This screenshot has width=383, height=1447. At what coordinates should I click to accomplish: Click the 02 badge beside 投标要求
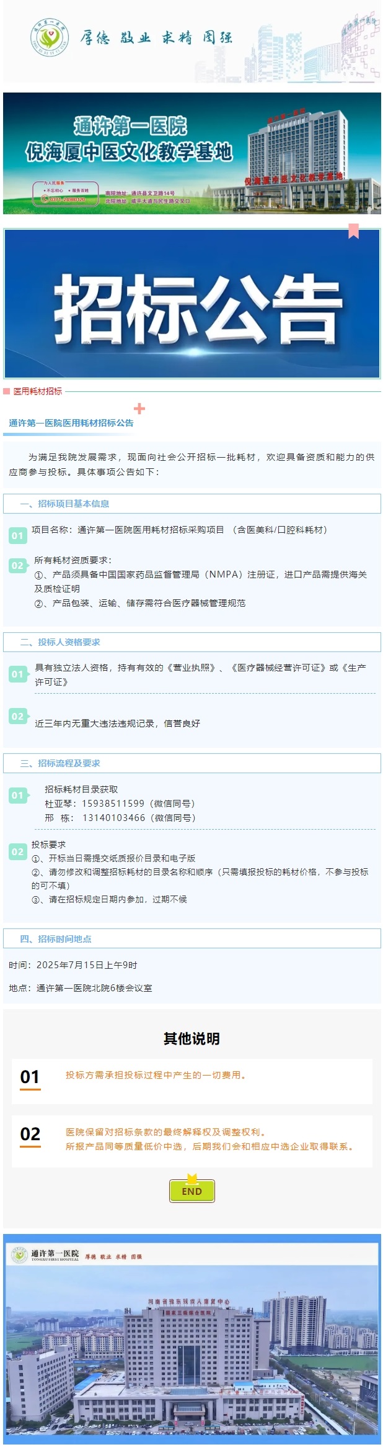click(x=18, y=852)
